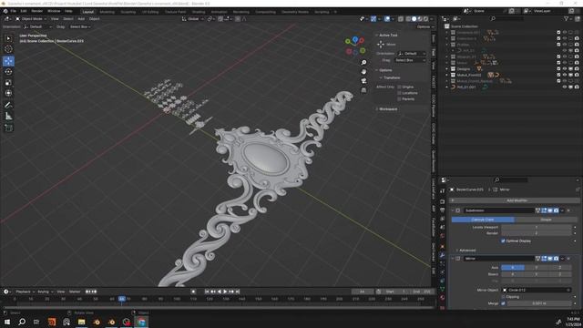Toggle Mirror modifier Merge checkbox
The height and width of the screenshot is (328, 583).
[503, 303]
